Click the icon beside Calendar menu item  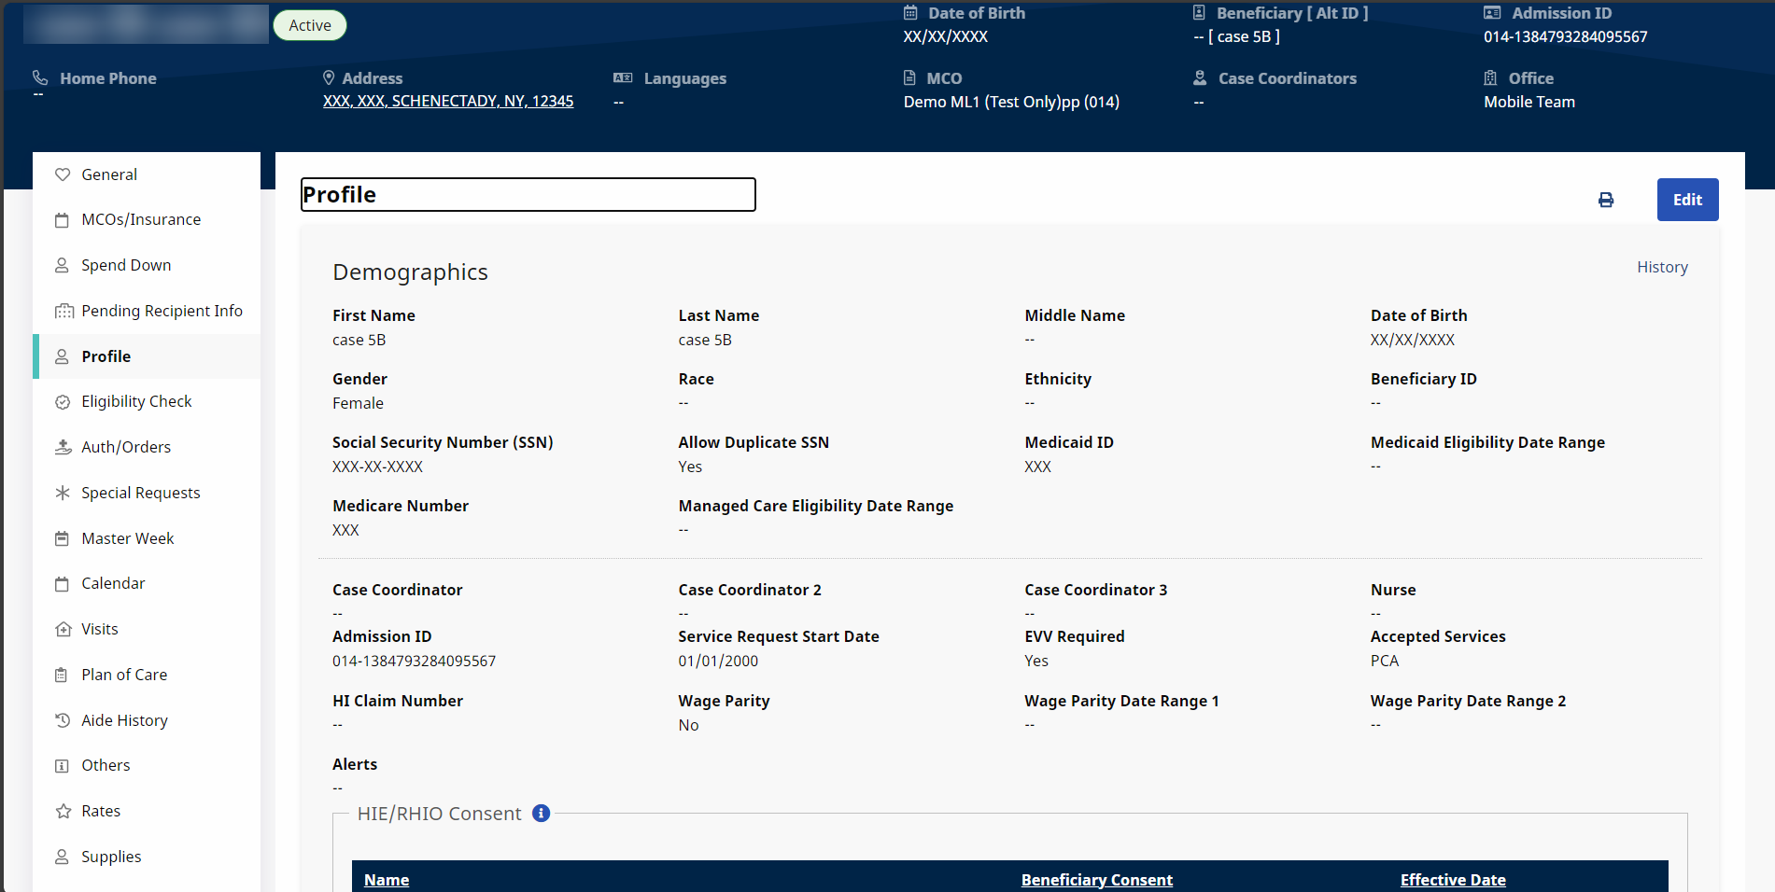(x=63, y=584)
